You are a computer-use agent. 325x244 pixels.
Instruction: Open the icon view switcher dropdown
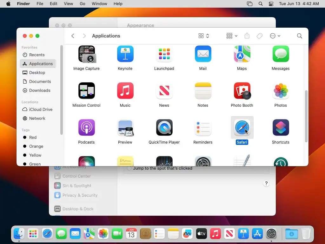(203, 36)
